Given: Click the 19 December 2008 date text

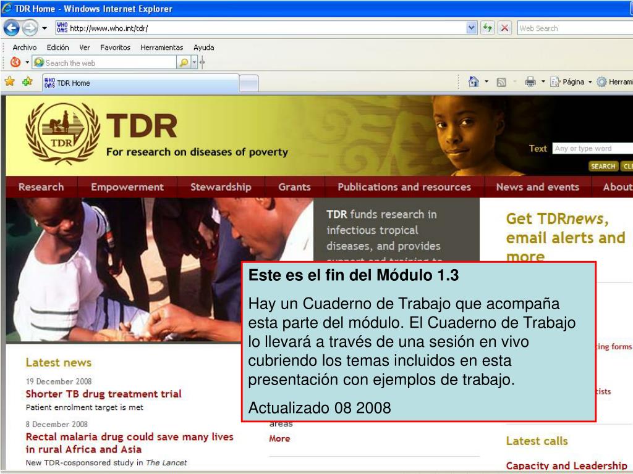Looking at the screenshot, I should click(x=59, y=381).
